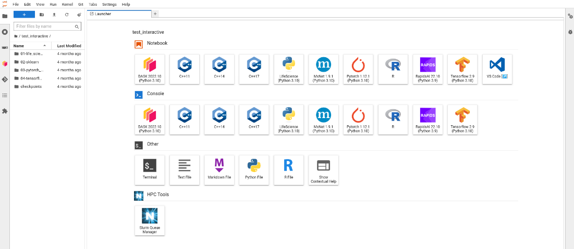Start an R notebook
This screenshot has height=249, width=574.
[393, 69]
